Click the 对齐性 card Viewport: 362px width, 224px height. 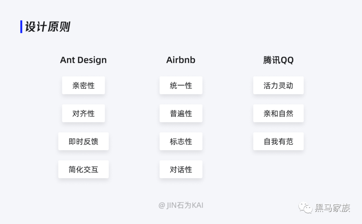click(83, 114)
